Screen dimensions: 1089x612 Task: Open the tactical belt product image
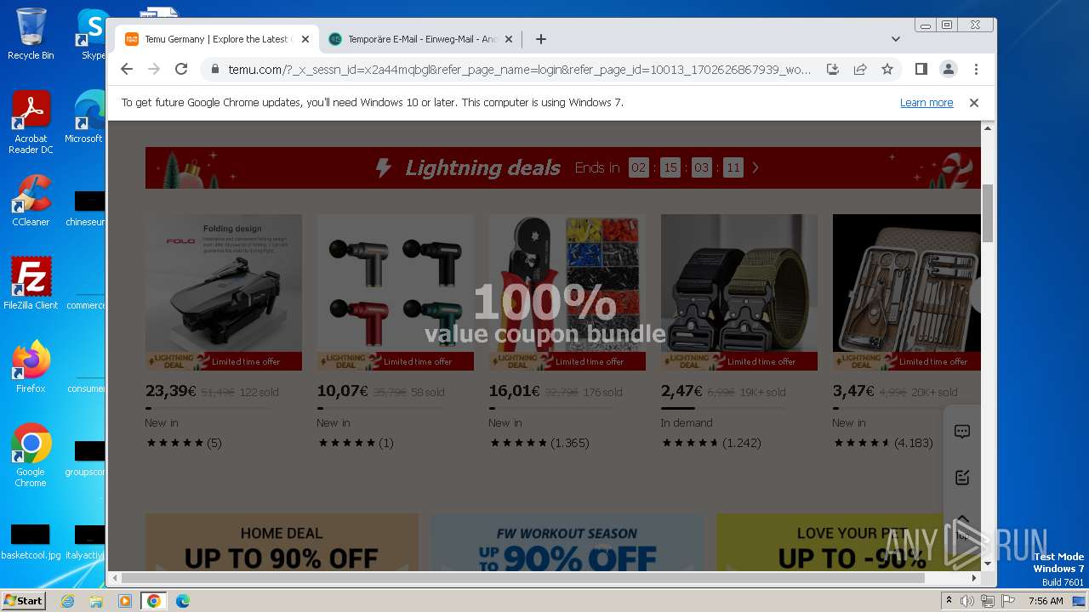click(x=739, y=292)
